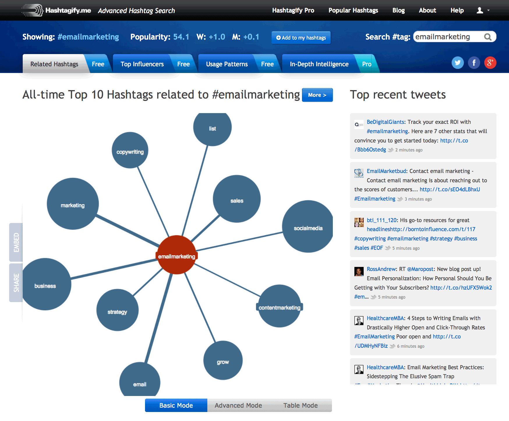Click the Search #tag input field
The height and width of the screenshot is (421, 509).
(447, 37)
